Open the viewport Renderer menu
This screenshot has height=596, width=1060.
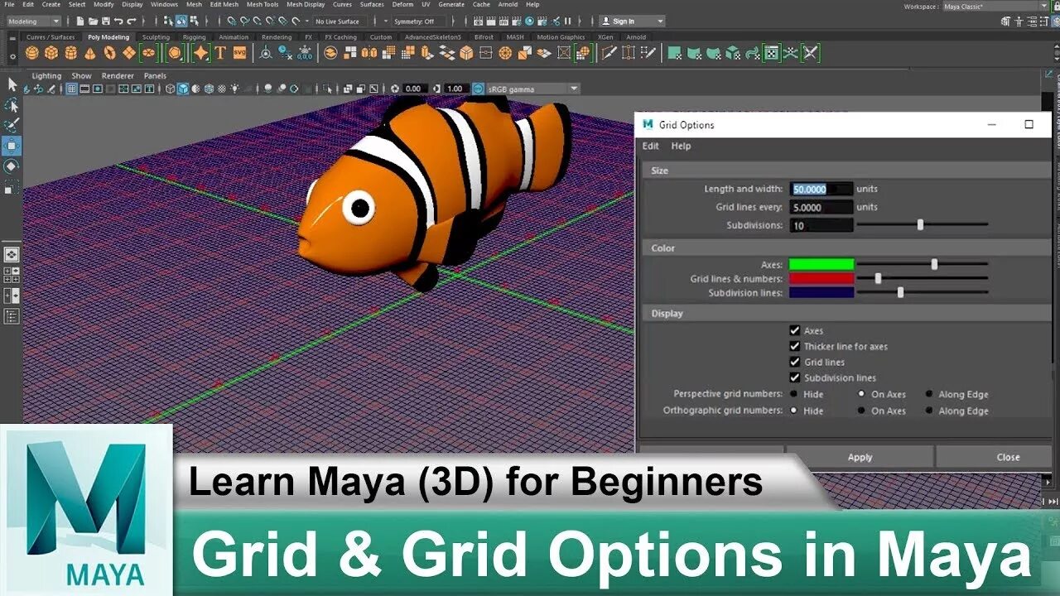(118, 75)
